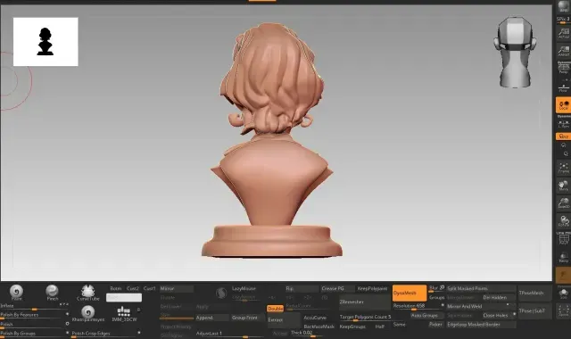Click the Close Holes button
Viewport: 571px width, 339px height.
point(498,315)
